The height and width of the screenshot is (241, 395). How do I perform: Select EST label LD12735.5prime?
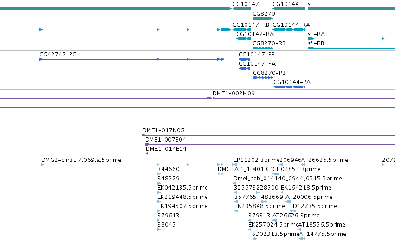[313, 206]
